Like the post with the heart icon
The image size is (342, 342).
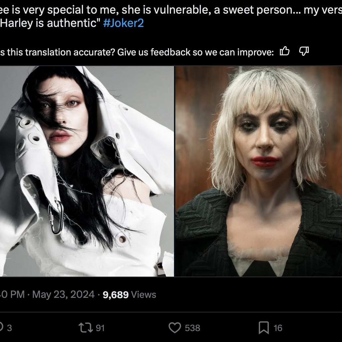pyautogui.click(x=175, y=328)
